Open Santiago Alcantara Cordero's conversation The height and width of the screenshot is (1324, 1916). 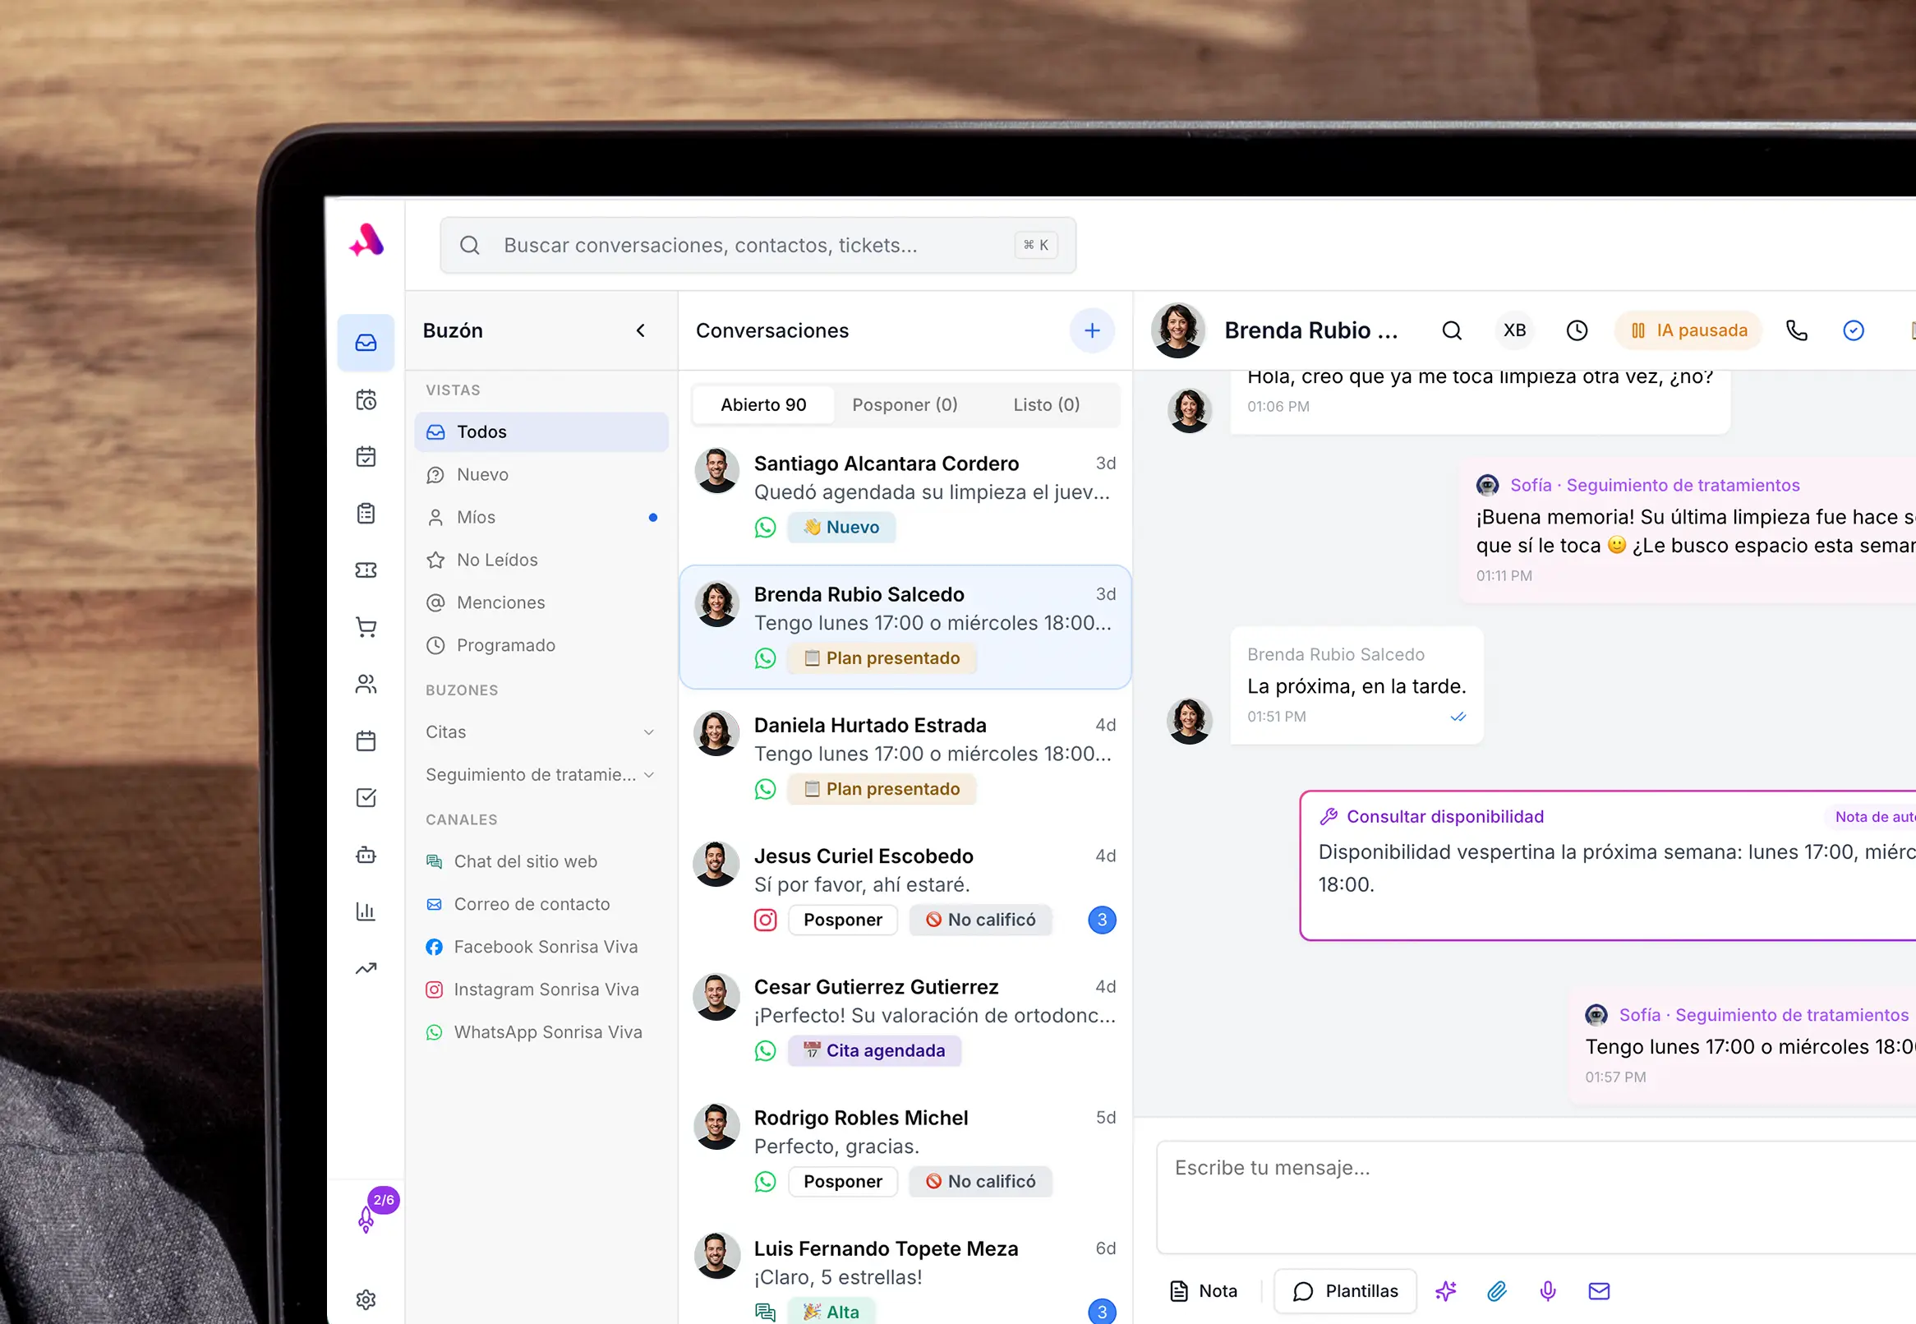[905, 495]
